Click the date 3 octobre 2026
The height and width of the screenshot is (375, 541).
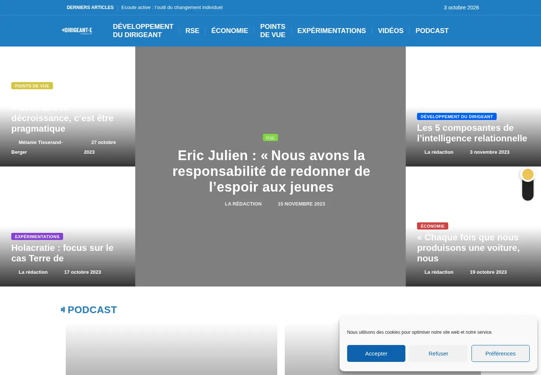click(x=461, y=7)
